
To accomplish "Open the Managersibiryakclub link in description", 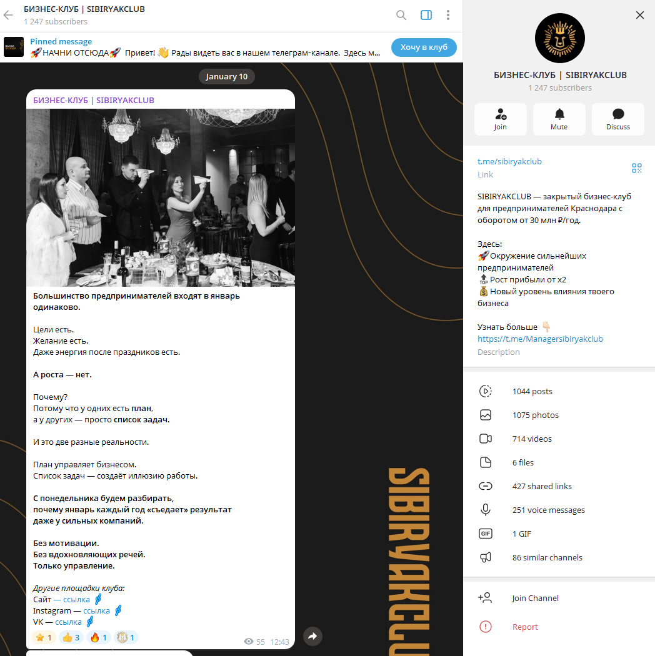I will (x=540, y=339).
